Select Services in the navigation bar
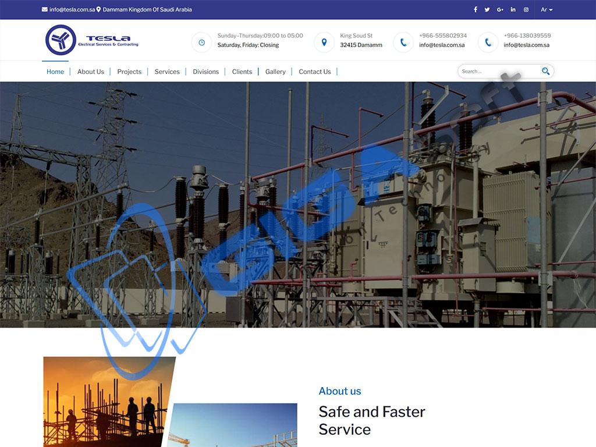This screenshot has height=447, width=596. (x=167, y=72)
